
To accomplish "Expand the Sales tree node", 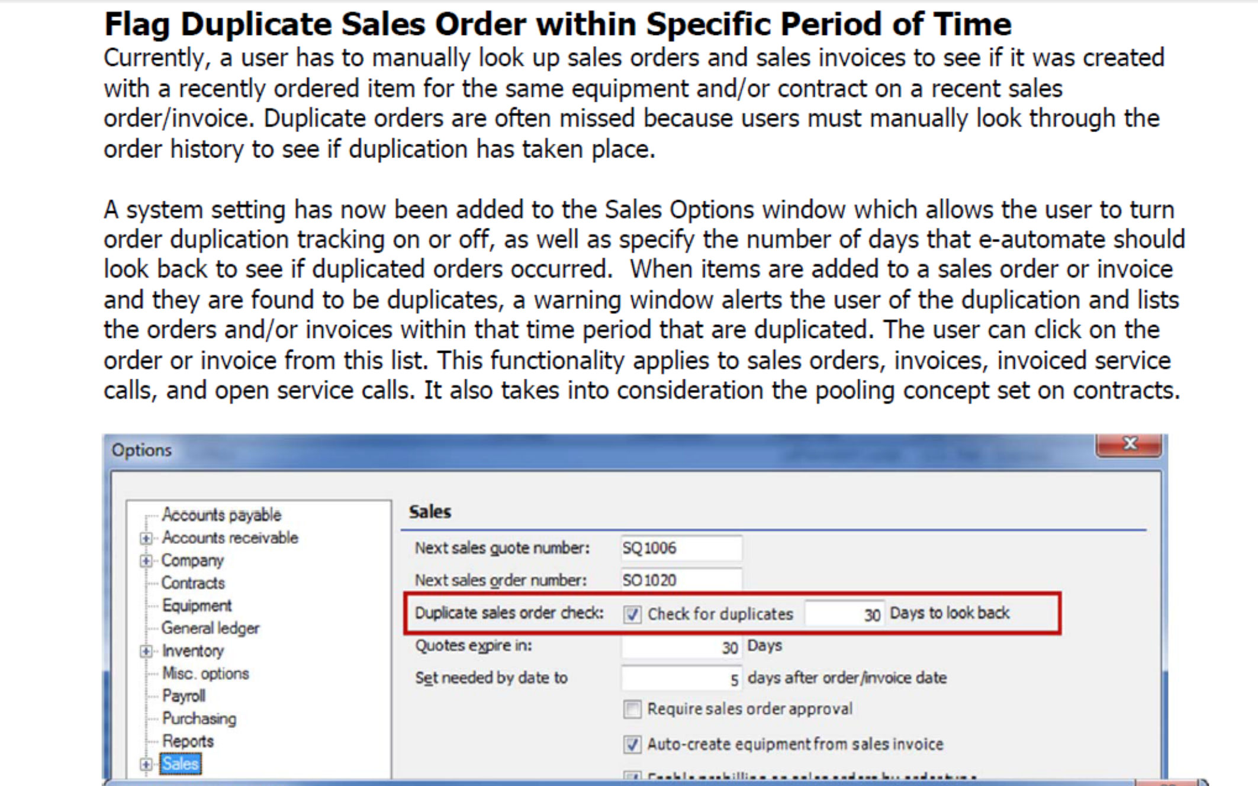I will [x=146, y=765].
